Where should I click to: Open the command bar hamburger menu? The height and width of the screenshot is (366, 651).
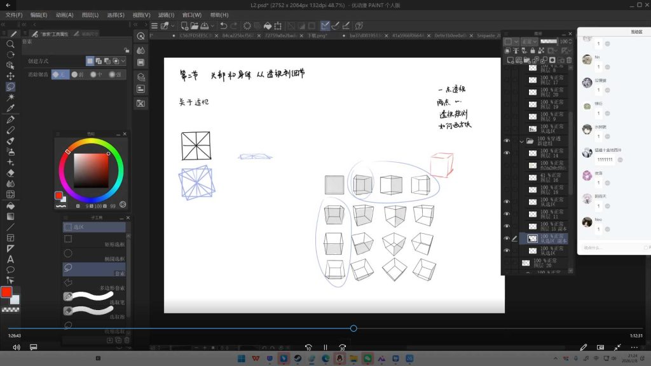pyautogui.click(x=154, y=25)
